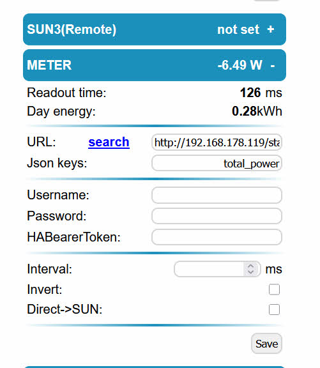Toggle the Direct->SUN checkbox
Screen dimensions: 320x368
click(x=274, y=310)
